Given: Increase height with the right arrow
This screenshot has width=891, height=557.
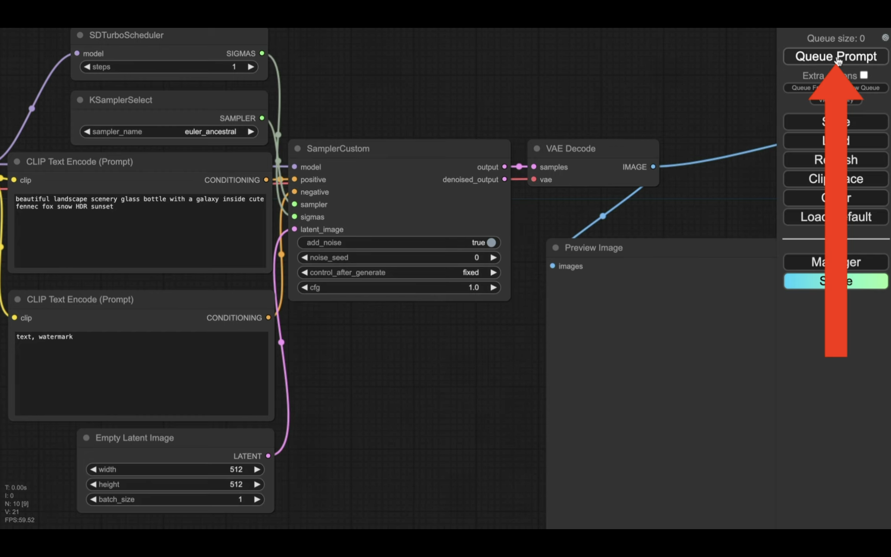Looking at the screenshot, I should point(257,484).
